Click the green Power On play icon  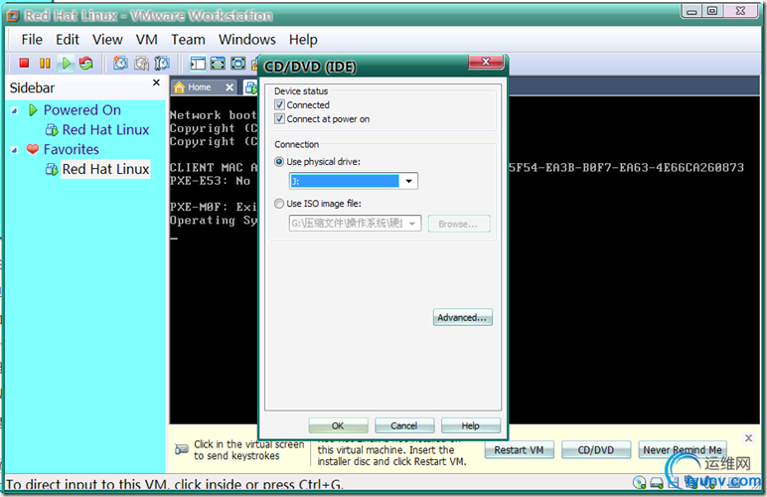point(66,63)
